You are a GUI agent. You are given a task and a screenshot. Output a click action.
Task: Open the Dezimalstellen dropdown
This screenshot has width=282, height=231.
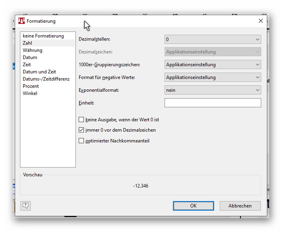[212, 39]
